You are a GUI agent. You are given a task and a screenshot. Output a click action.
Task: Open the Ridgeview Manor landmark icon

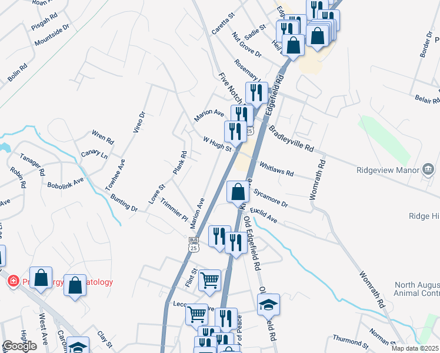click(428, 170)
